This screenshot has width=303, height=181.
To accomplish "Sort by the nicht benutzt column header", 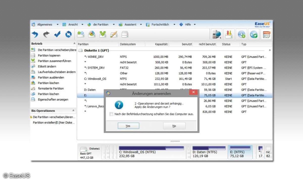I will (x=205, y=44).
